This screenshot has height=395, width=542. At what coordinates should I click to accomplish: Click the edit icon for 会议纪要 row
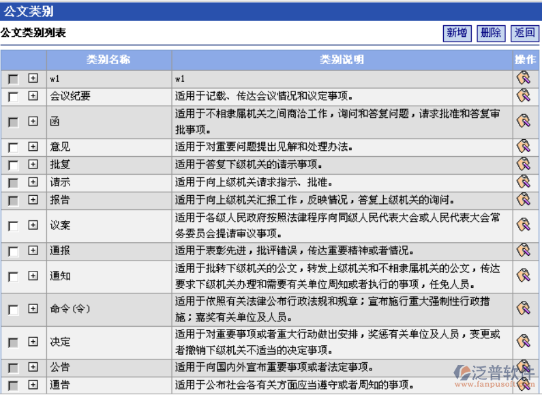coord(523,96)
